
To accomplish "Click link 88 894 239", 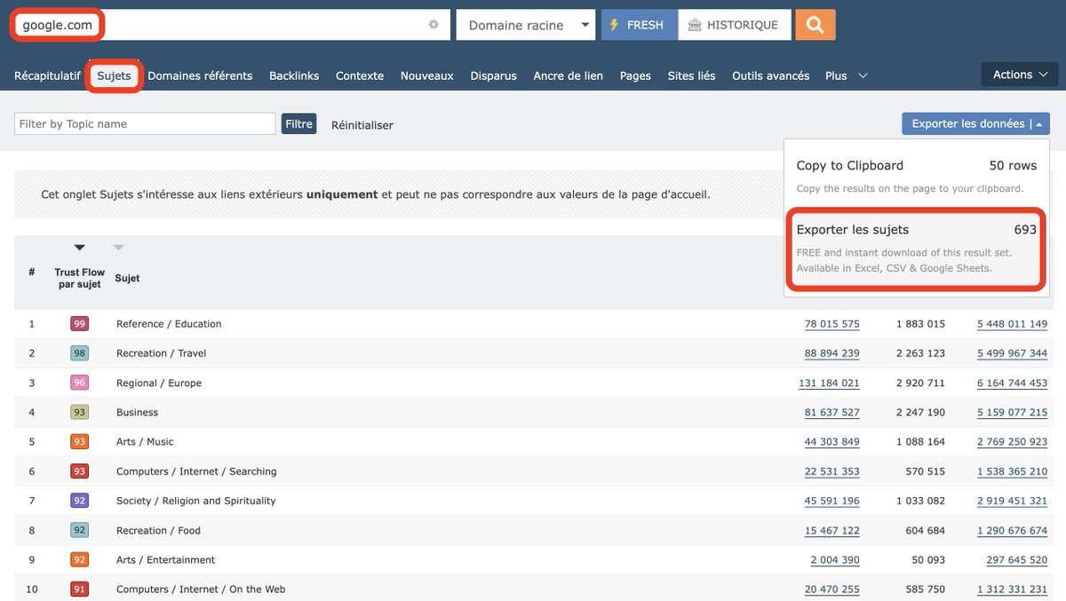I will tap(832, 353).
